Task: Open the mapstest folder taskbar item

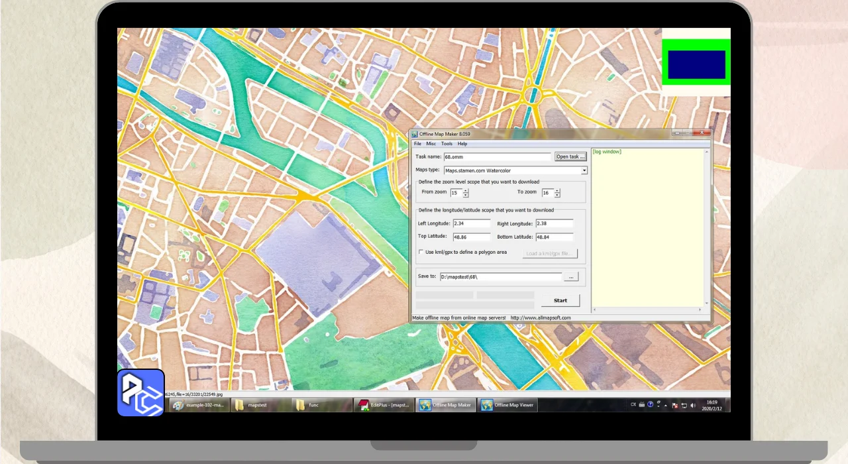Action: click(x=256, y=405)
